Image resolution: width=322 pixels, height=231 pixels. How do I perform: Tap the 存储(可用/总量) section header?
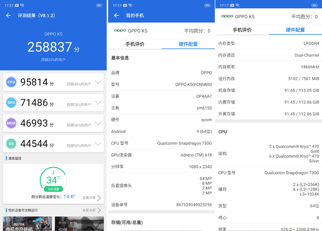point(127,222)
